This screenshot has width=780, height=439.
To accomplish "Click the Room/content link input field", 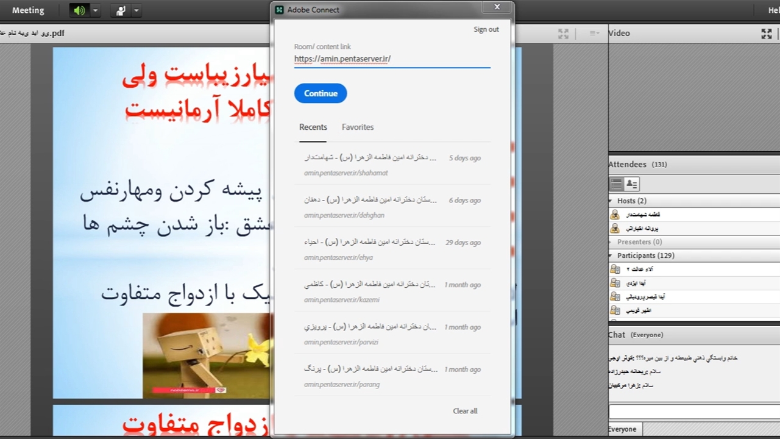I will pyautogui.click(x=392, y=59).
